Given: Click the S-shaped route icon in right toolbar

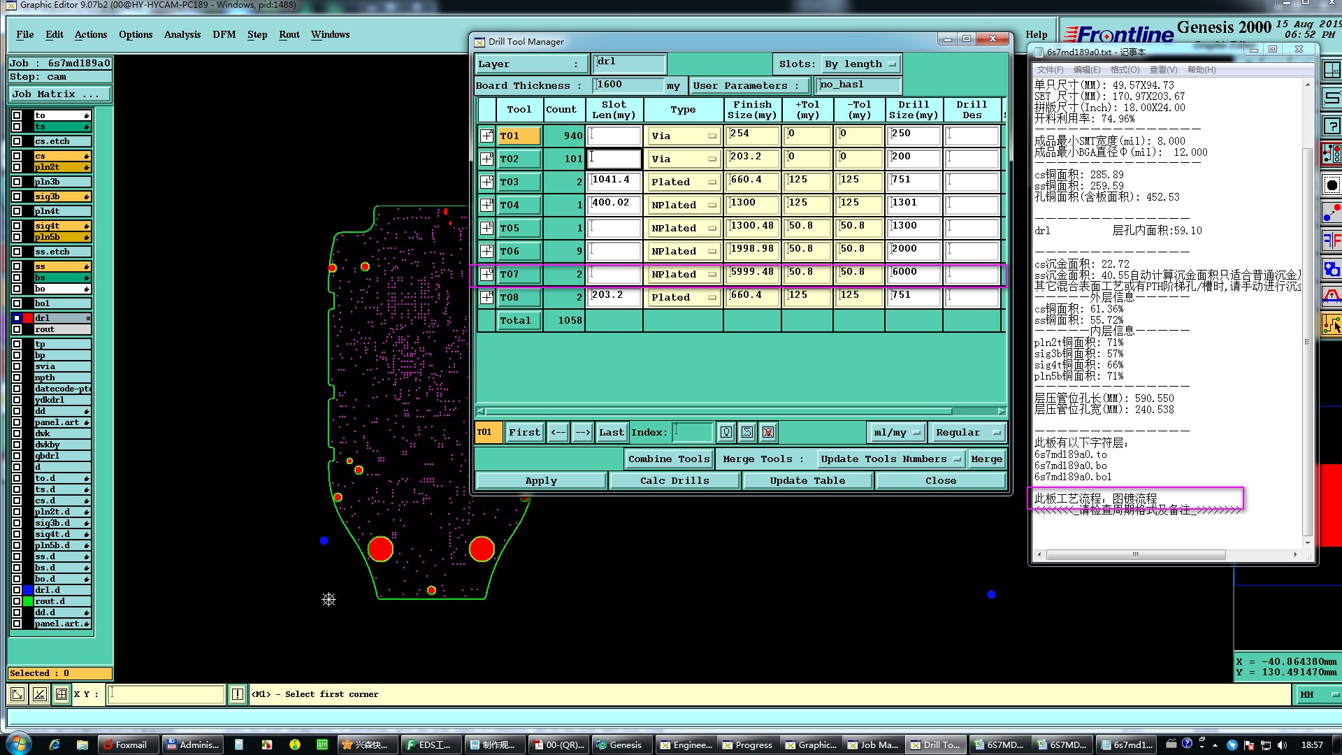Looking at the screenshot, I should click(x=1332, y=98).
